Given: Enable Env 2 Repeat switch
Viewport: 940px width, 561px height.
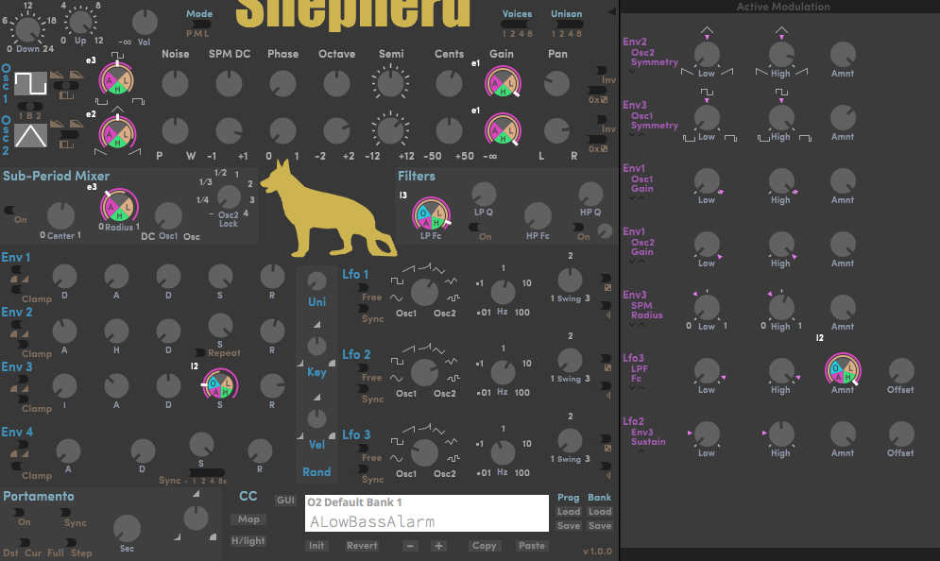Looking at the screenshot, I should tap(199, 353).
